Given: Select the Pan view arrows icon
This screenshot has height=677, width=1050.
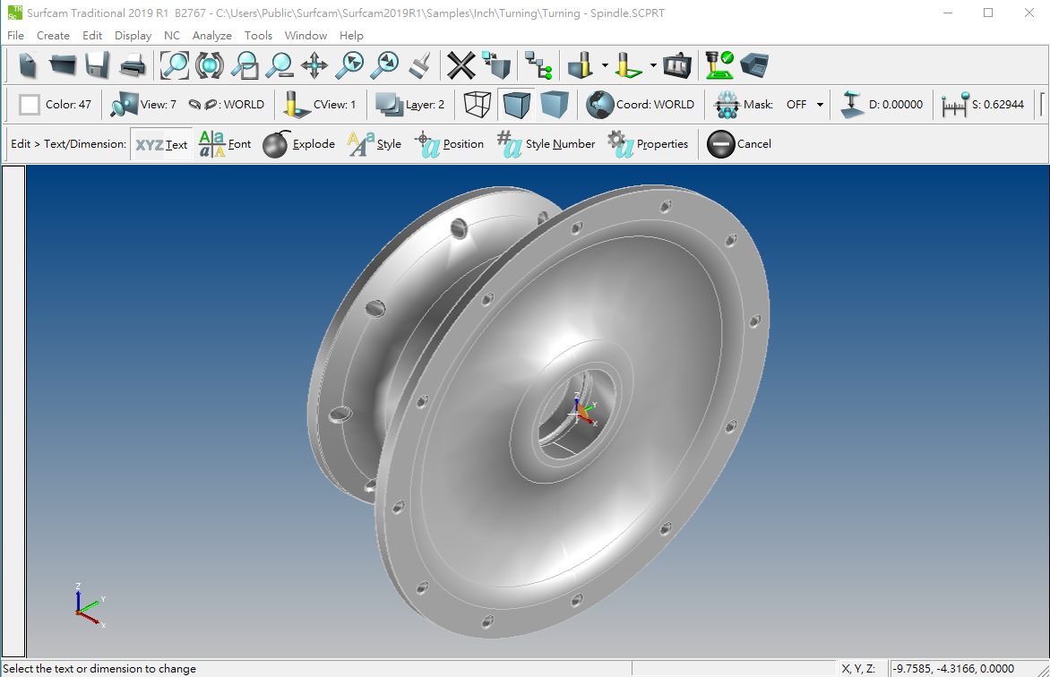Looking at the screenshot, I should point(314,65).
